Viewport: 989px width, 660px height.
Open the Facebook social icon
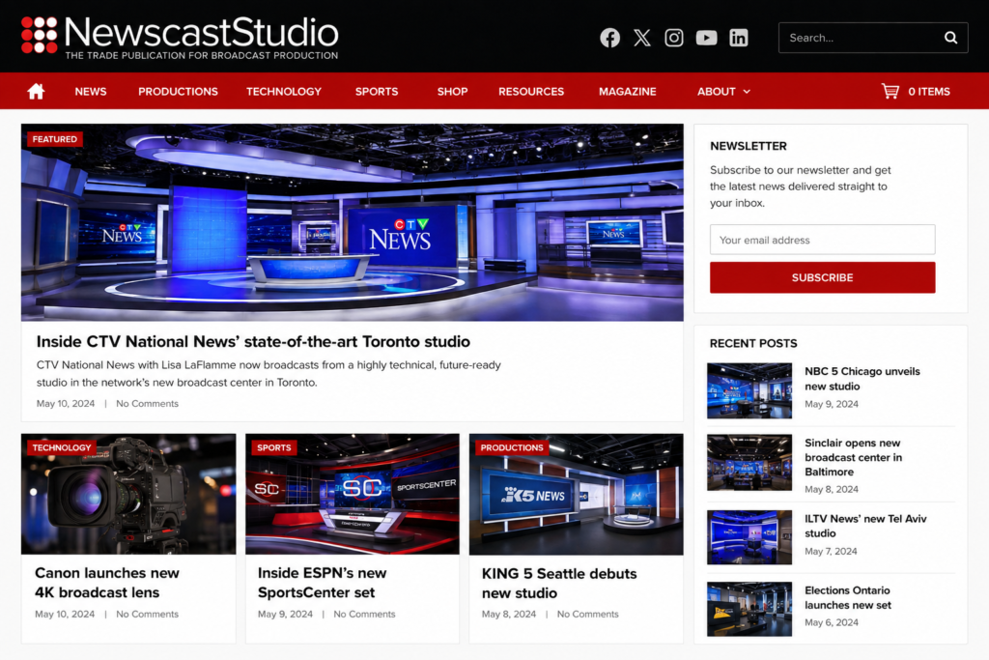609,38
